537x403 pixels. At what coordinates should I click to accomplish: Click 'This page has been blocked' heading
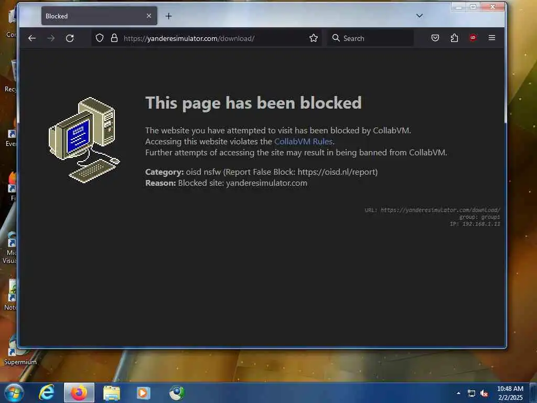pos(253,103)
